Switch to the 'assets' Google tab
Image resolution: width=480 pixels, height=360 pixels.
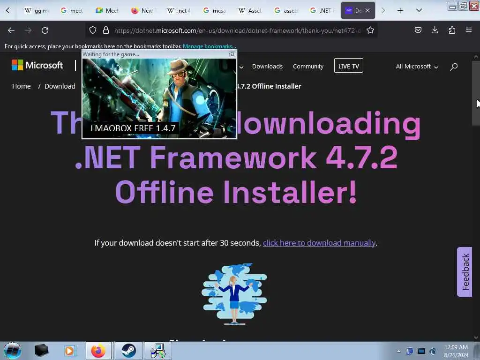tap(286, 11)
